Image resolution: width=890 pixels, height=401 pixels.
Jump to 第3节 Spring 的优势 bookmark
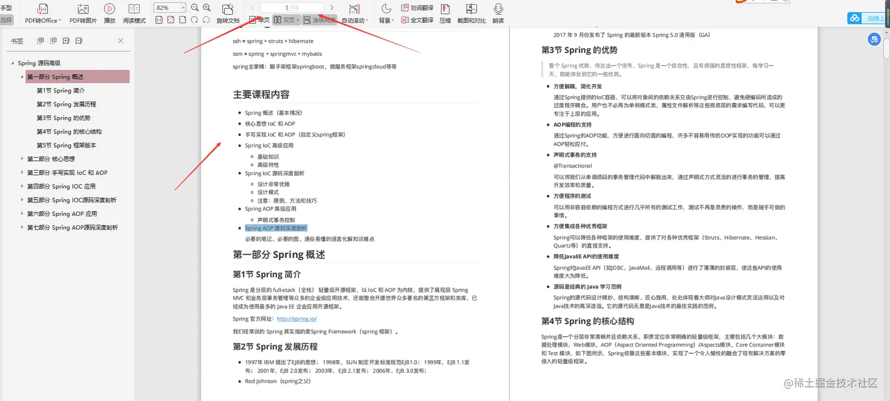pos(64,118)
